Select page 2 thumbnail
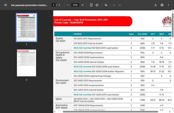The width and height of the screenshot is (174, 113). pyautogui.click(x=26, y=63)
